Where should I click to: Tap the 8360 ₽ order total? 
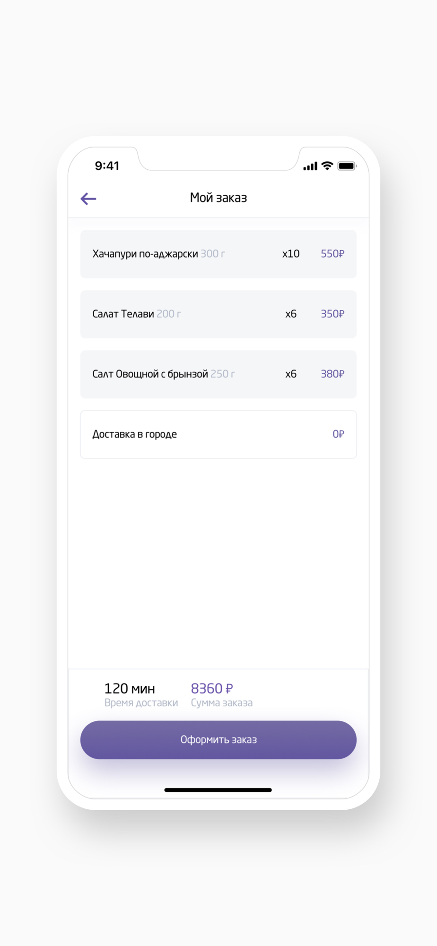tap(211, 689)
